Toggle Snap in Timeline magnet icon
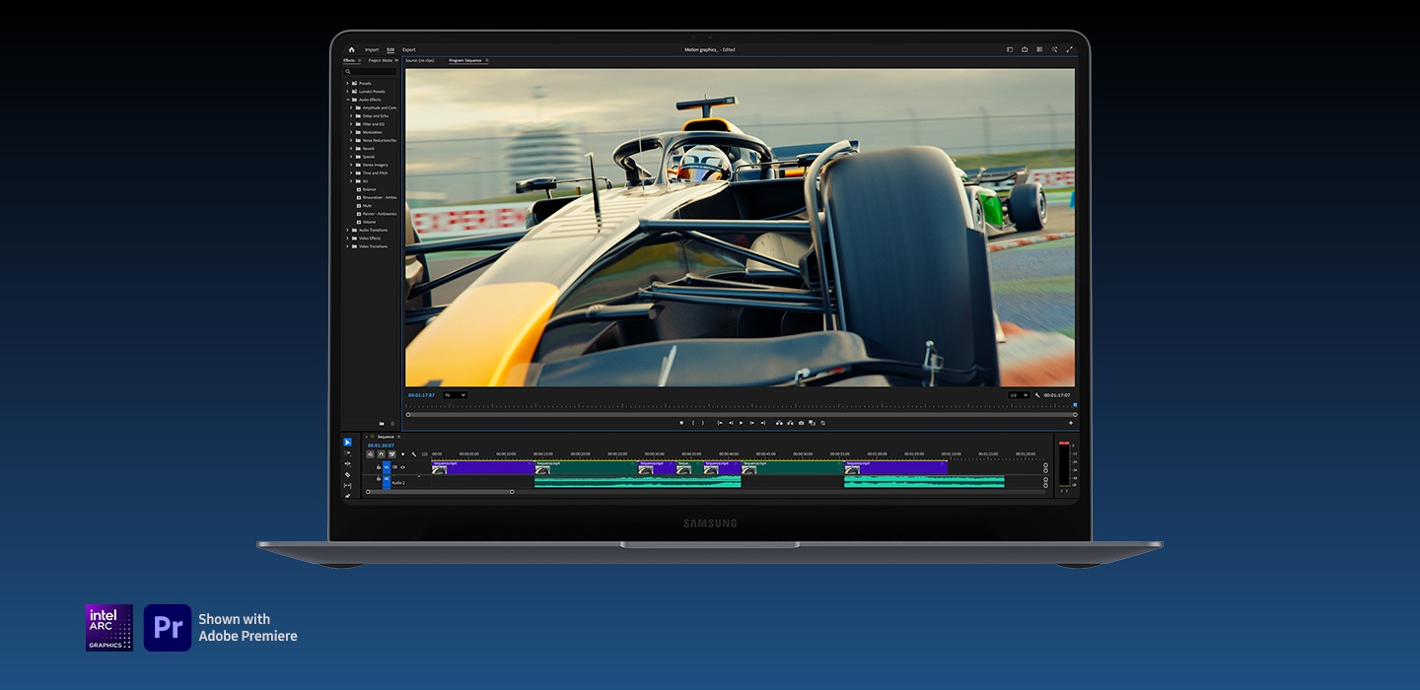The image size is (1420, 690). click(381, 454)
